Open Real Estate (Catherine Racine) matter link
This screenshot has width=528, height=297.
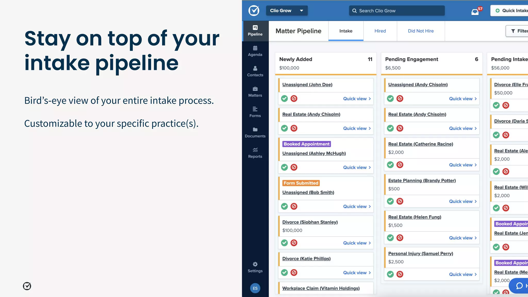point(421,144)
